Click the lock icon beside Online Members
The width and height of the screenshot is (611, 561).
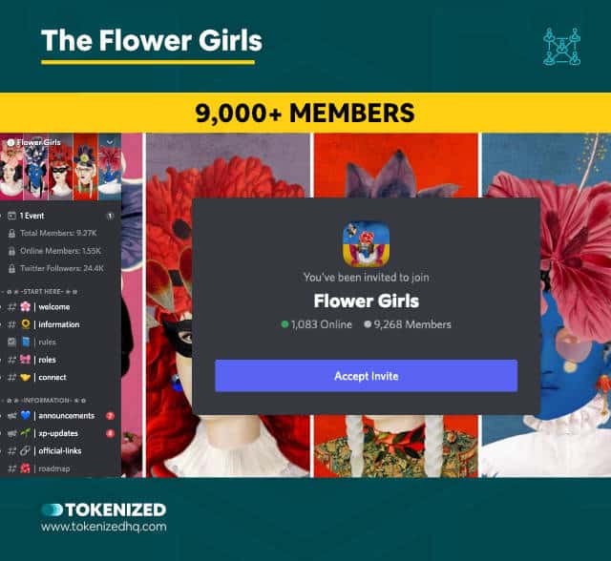(x=11, y=251)
